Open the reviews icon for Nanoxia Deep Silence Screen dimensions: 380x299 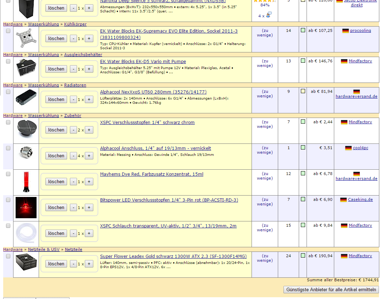click(x=269, y=15)
